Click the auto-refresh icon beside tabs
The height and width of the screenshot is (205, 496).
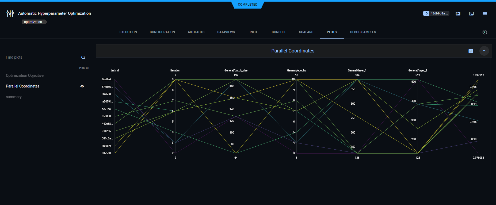click(x=484, y=32)
